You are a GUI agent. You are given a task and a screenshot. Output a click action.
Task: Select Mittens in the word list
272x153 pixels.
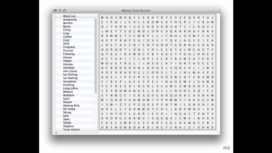click(x=75, y=92)
